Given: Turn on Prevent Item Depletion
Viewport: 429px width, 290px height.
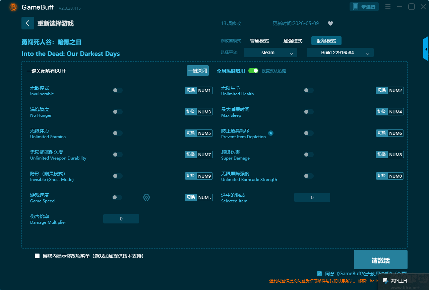Looking at the screenshot, I should pos(309,133).
